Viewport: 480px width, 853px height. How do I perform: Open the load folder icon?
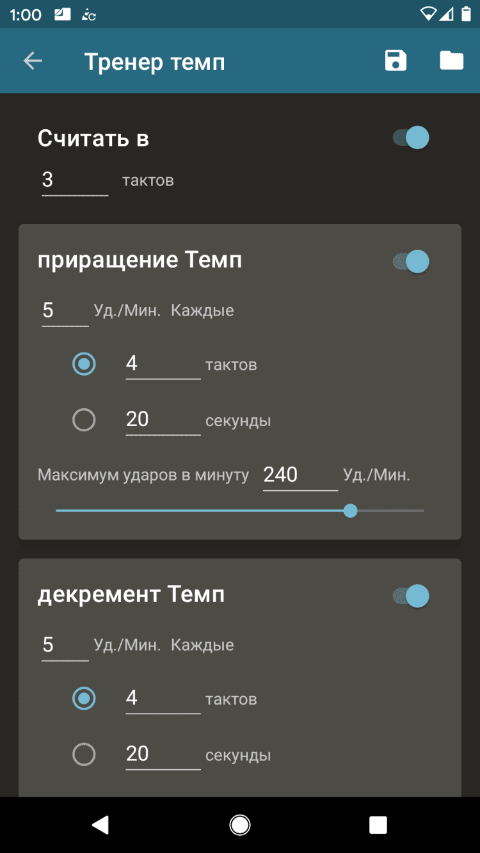451,61
